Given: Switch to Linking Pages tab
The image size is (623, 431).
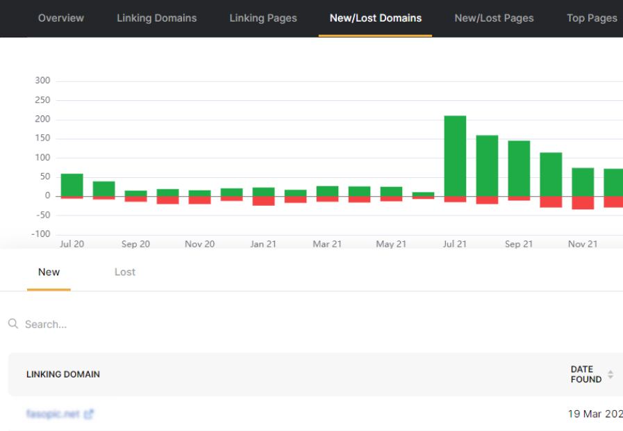Looking at the screenshot, I should pos(263,18).
